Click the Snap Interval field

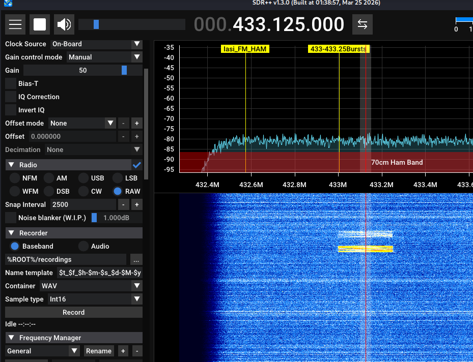[83, 205]
